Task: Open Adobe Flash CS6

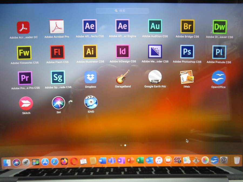Action: click(x=57, y=52)
